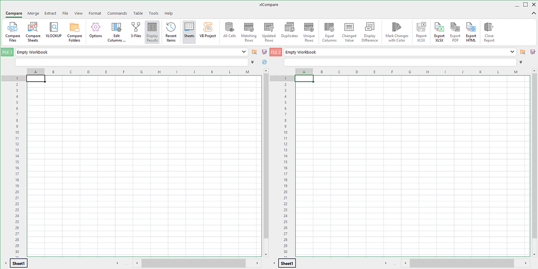
Task: Expand the chevron below FILE 1 selector
Action: pos(252,62)
